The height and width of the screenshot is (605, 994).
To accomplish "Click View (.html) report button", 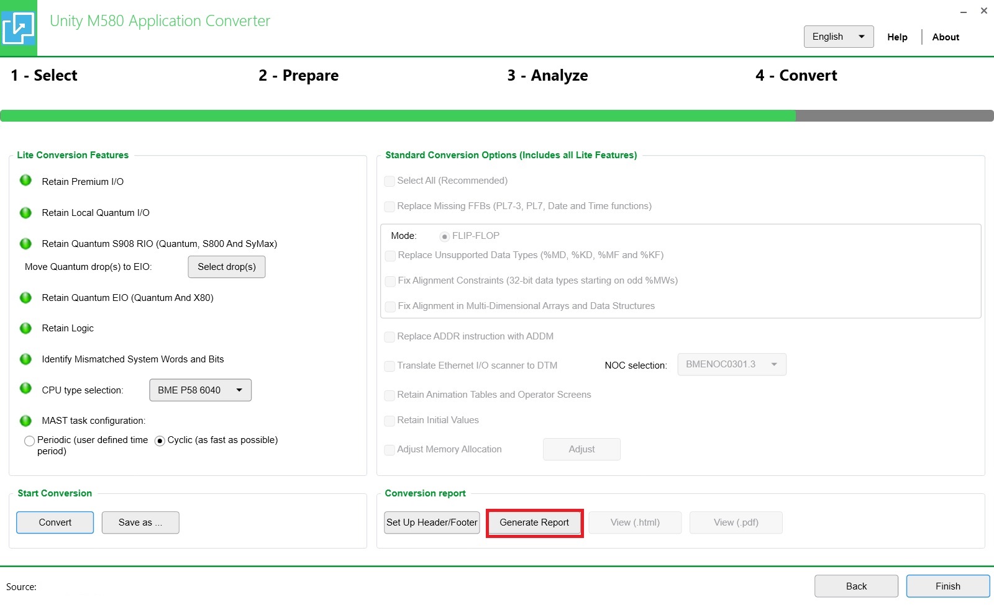I will (635, 522).
